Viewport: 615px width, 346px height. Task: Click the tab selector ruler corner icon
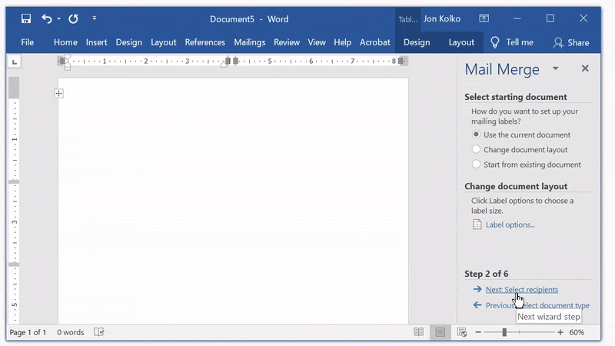[x=15, y=62]
